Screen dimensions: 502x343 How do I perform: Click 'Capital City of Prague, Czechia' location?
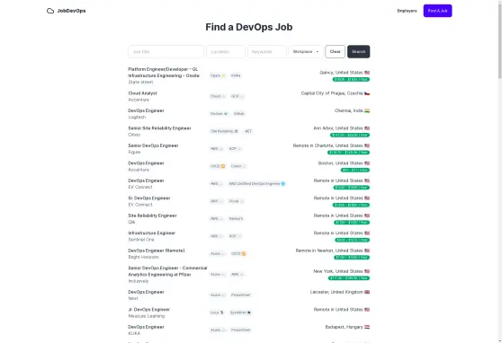click(x=332, y=93)
